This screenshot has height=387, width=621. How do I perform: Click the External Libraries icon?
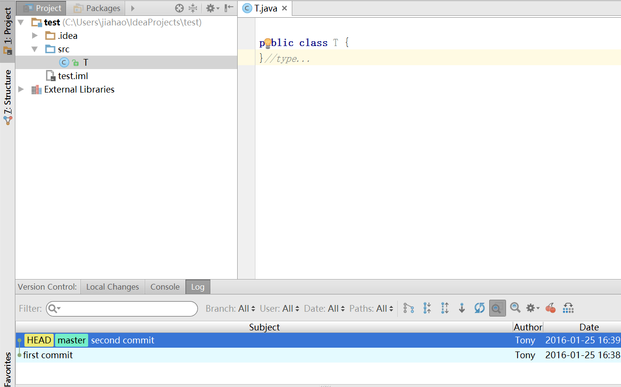36,90
